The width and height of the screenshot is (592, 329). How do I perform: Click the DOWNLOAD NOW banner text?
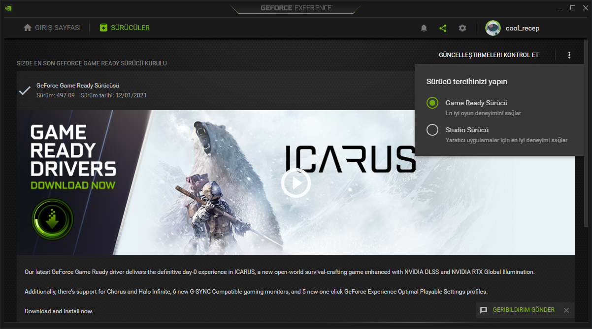coord(73,185)
